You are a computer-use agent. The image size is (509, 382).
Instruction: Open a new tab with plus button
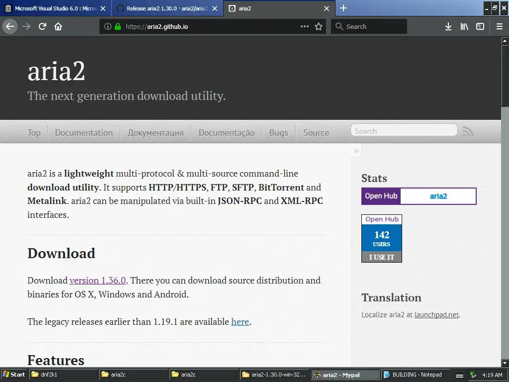pyautogui.click(x=343, y=8)
